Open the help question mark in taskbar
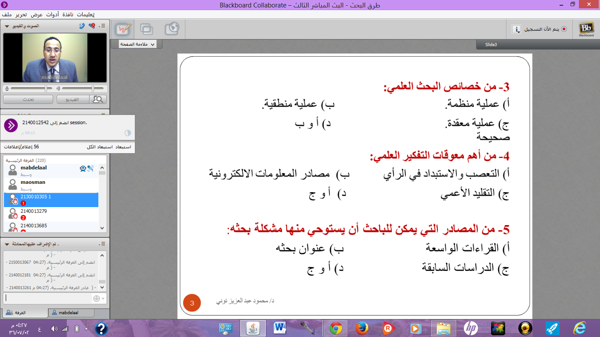The height and width of the screenshot is (337, 600). coord(101,328)
